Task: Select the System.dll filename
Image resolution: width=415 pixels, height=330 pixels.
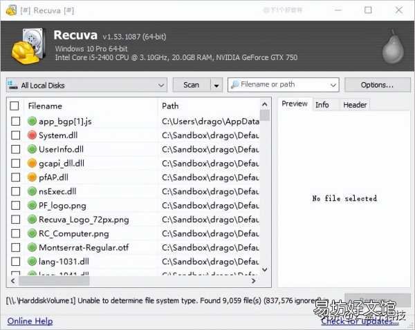Action: pyautogui.click(x=58, y=135)
